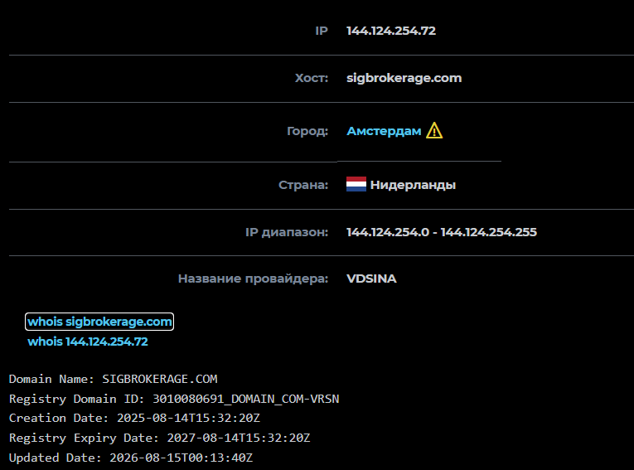Click the Registry Expiry Date line
This screenshot has height=470, width=634.
[159, 438]
